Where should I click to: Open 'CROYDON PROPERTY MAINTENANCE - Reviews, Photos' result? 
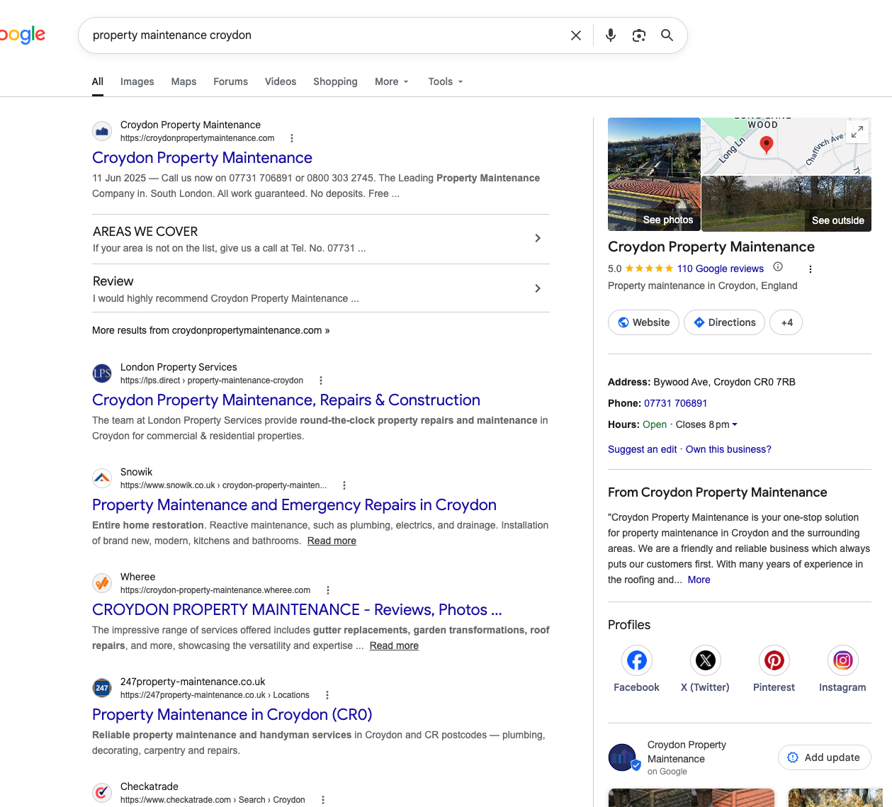coord(297,609)
